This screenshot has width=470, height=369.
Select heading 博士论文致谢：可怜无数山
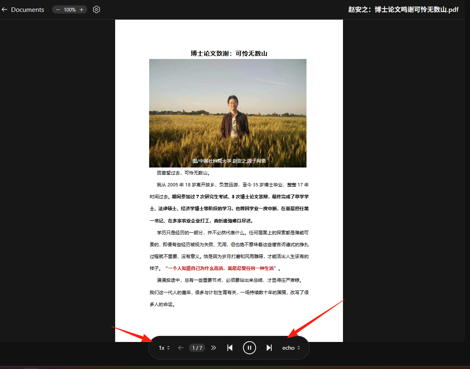click(229, 53)
